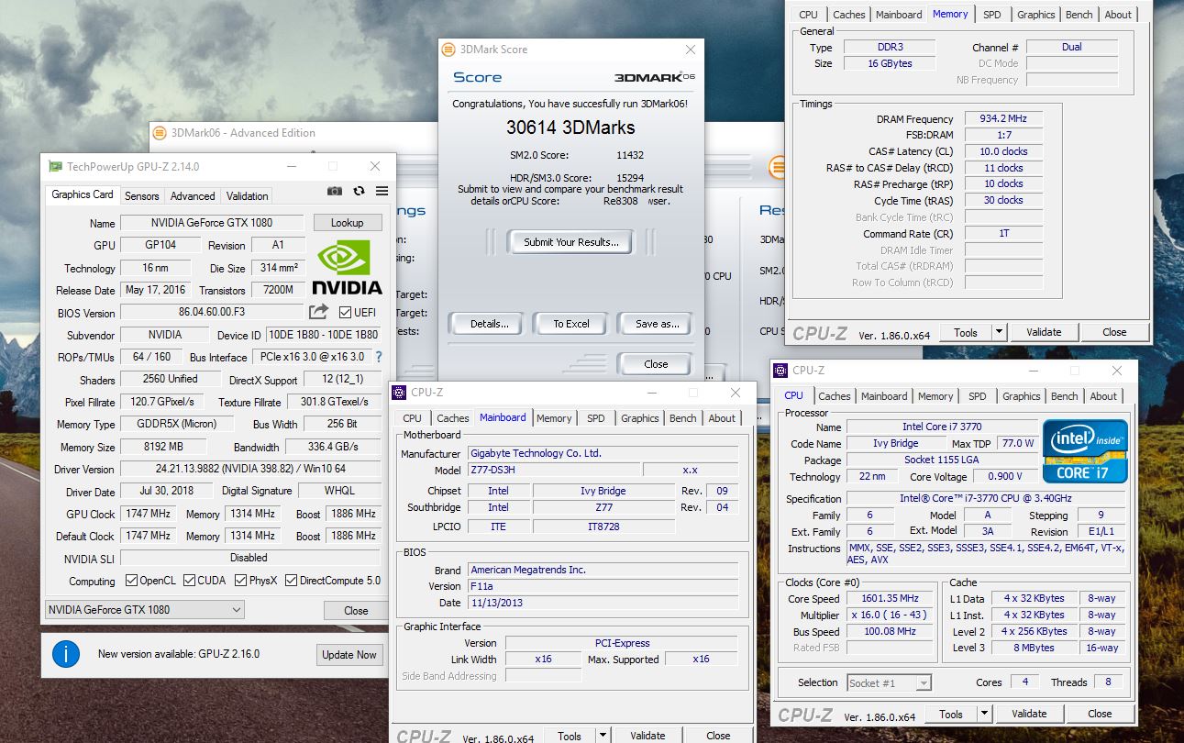Click the Memory Size value 8192 MB
Viewport: 1184px width, 743px height.
[x=161, y=448]
